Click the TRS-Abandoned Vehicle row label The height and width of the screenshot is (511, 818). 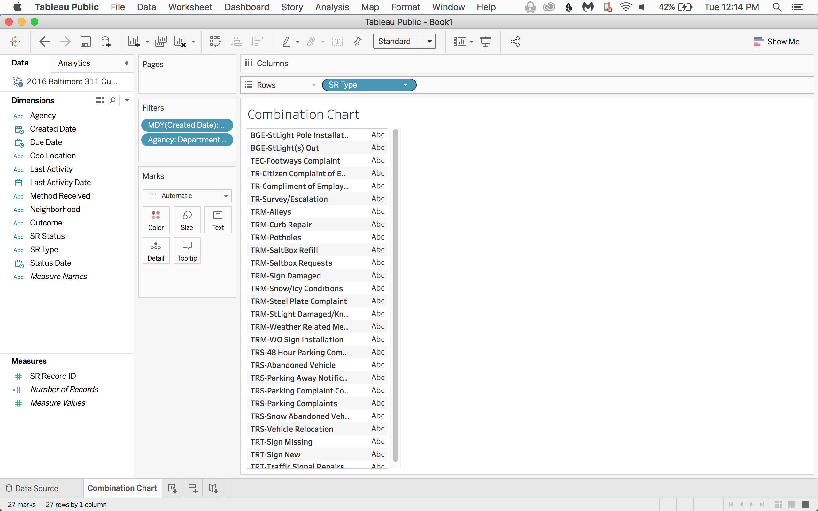click(x=293, y=365)
